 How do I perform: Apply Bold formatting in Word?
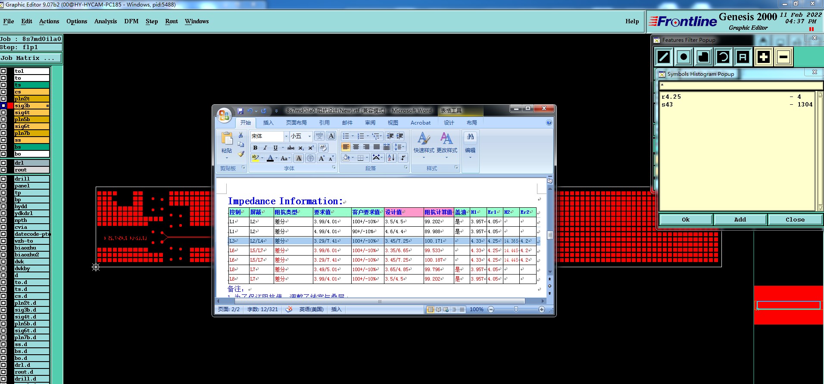click(x=255, y=148)
